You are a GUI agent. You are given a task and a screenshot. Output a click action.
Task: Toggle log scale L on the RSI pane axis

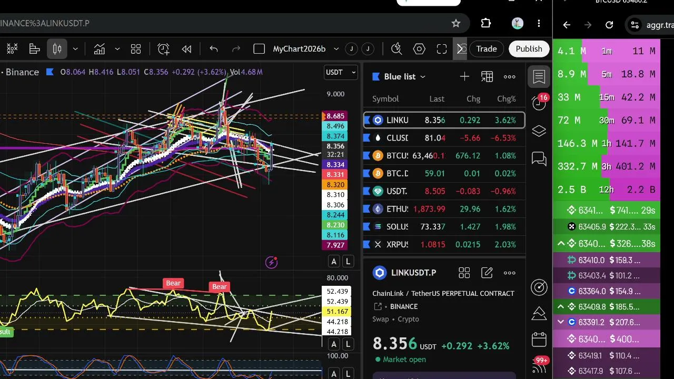pyautogui.click(x=348, y=344)
